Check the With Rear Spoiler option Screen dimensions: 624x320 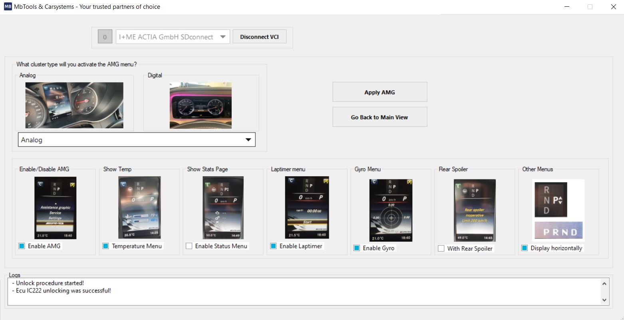441,248
